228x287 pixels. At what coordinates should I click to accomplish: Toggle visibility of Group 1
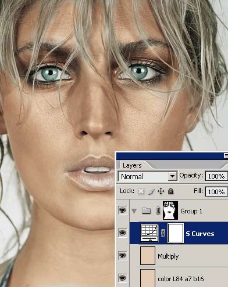tap(122, 210)
